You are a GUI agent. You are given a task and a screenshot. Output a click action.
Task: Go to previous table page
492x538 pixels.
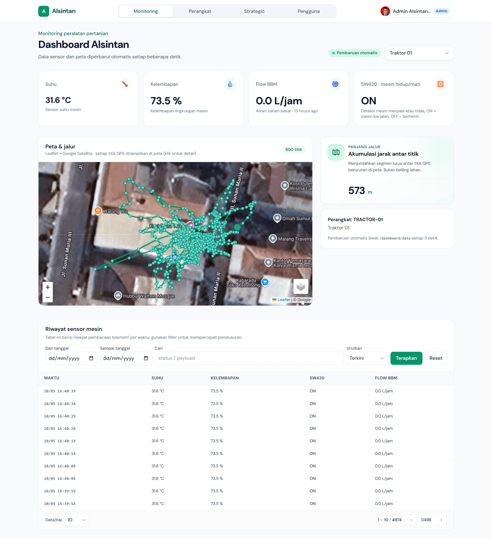pyautogui.click(x=411, y=520)
